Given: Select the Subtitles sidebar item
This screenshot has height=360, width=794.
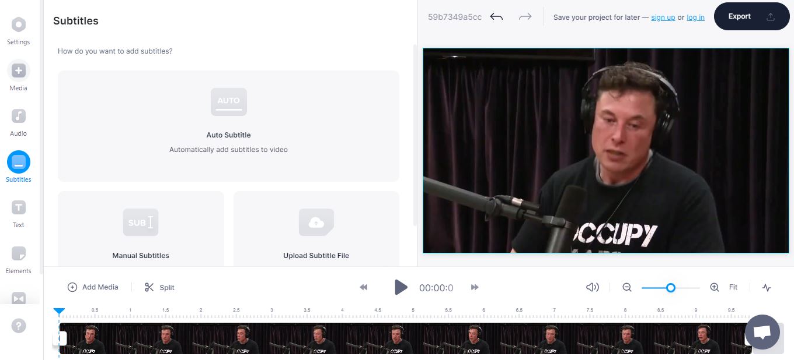Looking at the screenshot, I should 18,168.
